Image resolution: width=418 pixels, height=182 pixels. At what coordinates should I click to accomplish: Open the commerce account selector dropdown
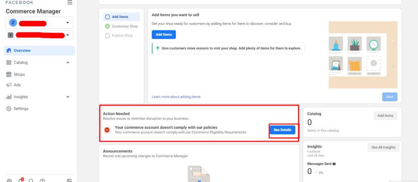[40, 35]
